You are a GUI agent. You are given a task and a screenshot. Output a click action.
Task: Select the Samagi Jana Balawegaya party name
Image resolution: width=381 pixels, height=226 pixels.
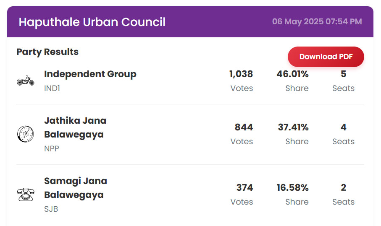(x=76, y=188)
